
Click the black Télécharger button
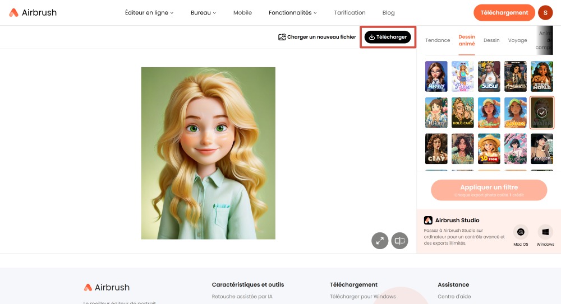click(388, 37)
